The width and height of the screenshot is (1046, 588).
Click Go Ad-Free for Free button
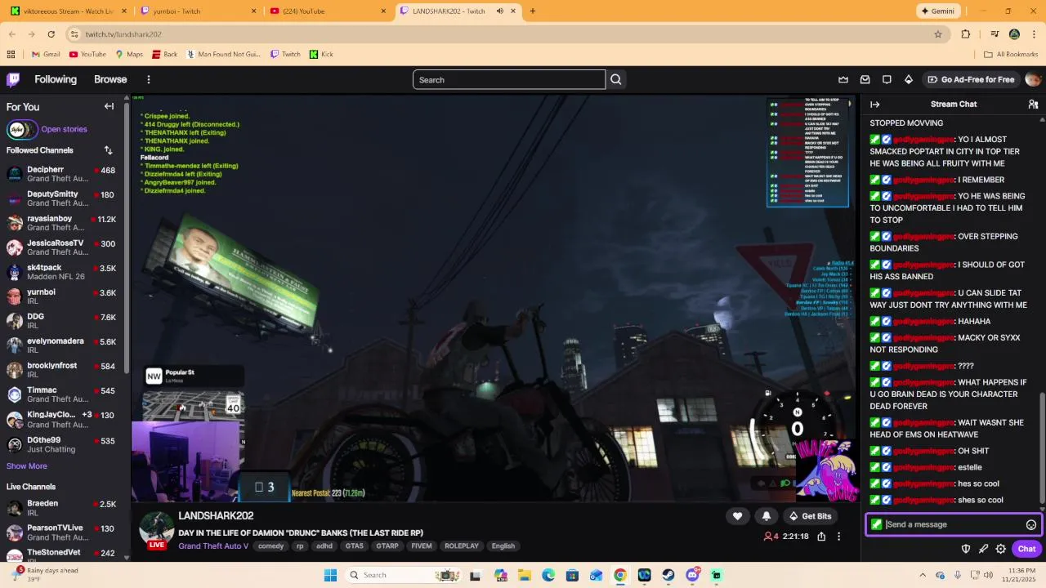coord(971,79)
